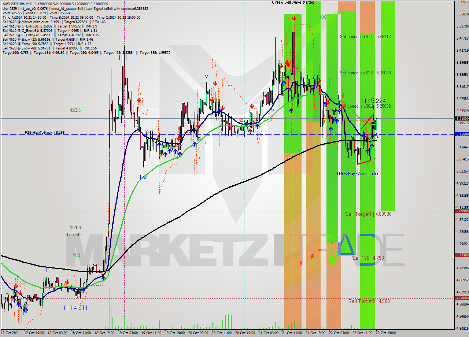
Task: Select the '22 Oct 03:00' time axis label
Action: pyautogui.click(x=339, y=333)
